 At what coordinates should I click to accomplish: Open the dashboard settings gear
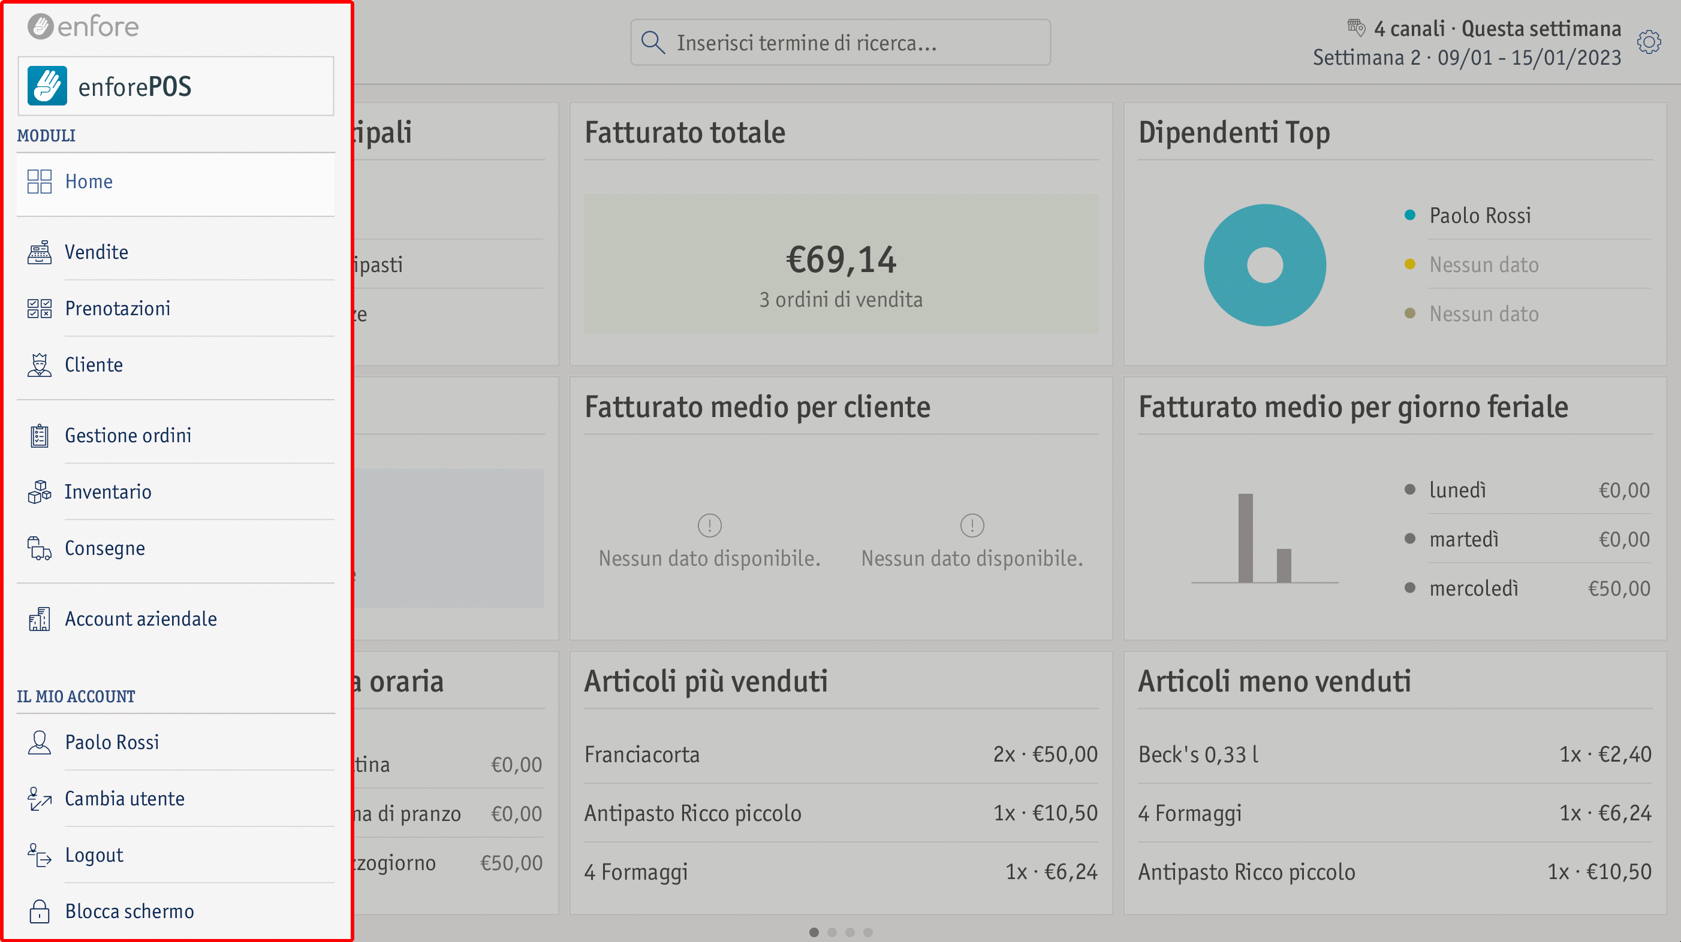(1649, 43)
